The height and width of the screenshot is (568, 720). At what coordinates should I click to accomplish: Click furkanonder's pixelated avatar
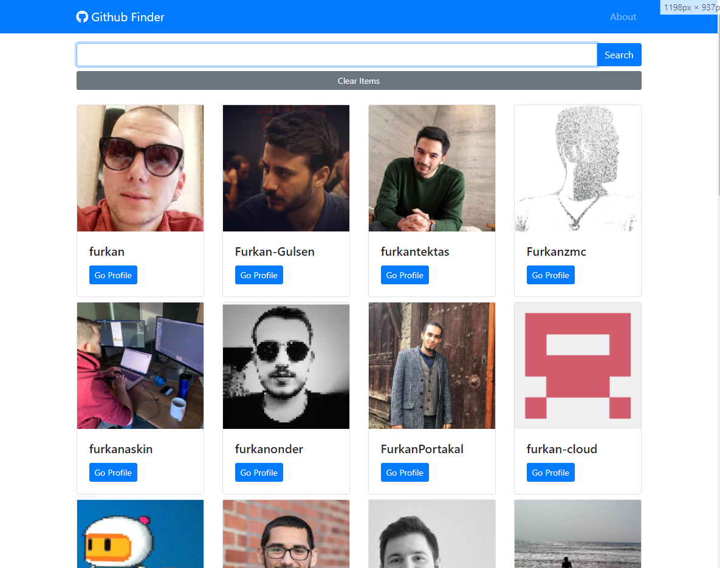point(286,365)
